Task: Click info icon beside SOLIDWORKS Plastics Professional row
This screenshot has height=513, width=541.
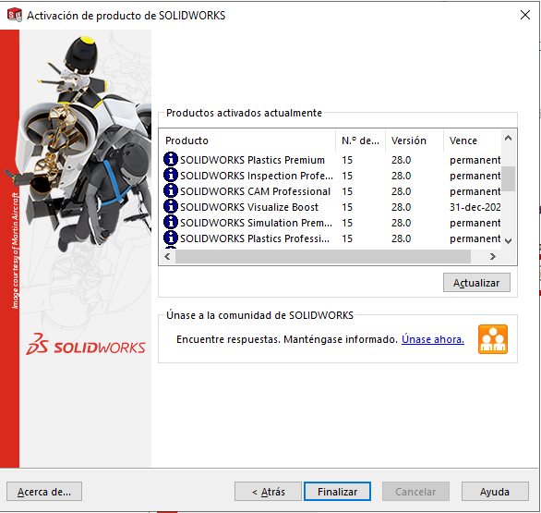Action: pos(171,238)
